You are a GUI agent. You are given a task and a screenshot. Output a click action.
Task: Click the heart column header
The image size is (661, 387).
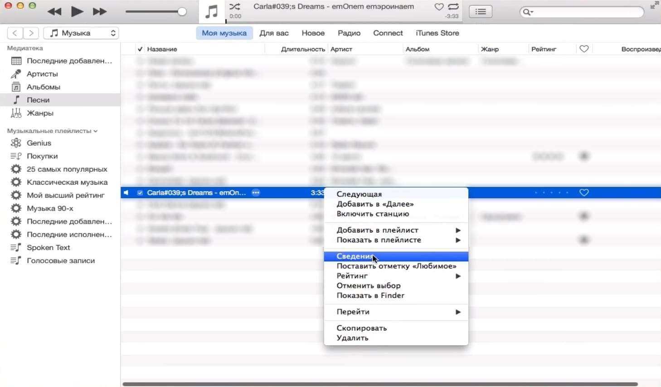584,49
